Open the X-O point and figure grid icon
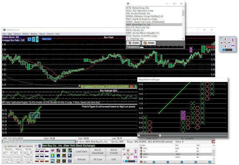239x165 pixels. pos(70,151)
